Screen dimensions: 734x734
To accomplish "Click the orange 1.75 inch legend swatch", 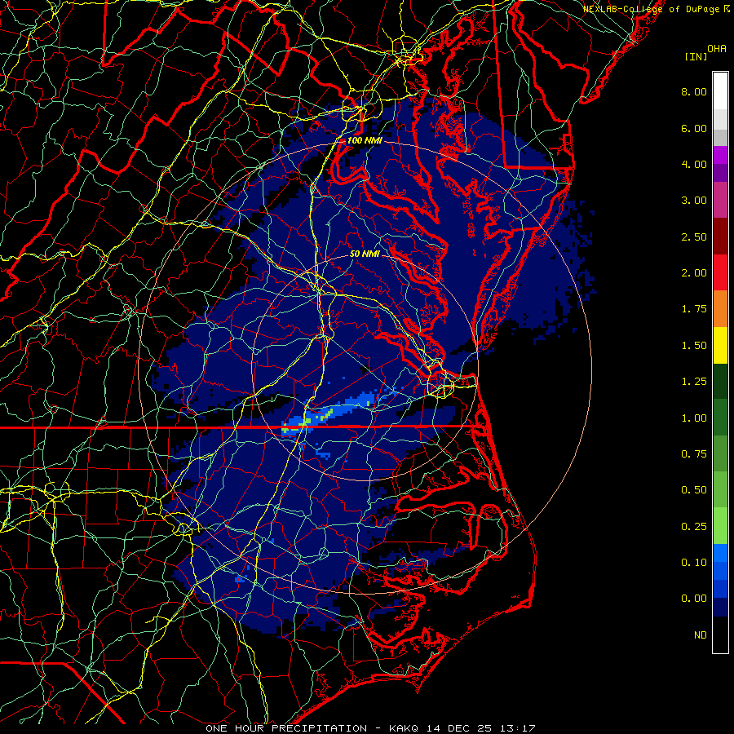I will [720, 309].
